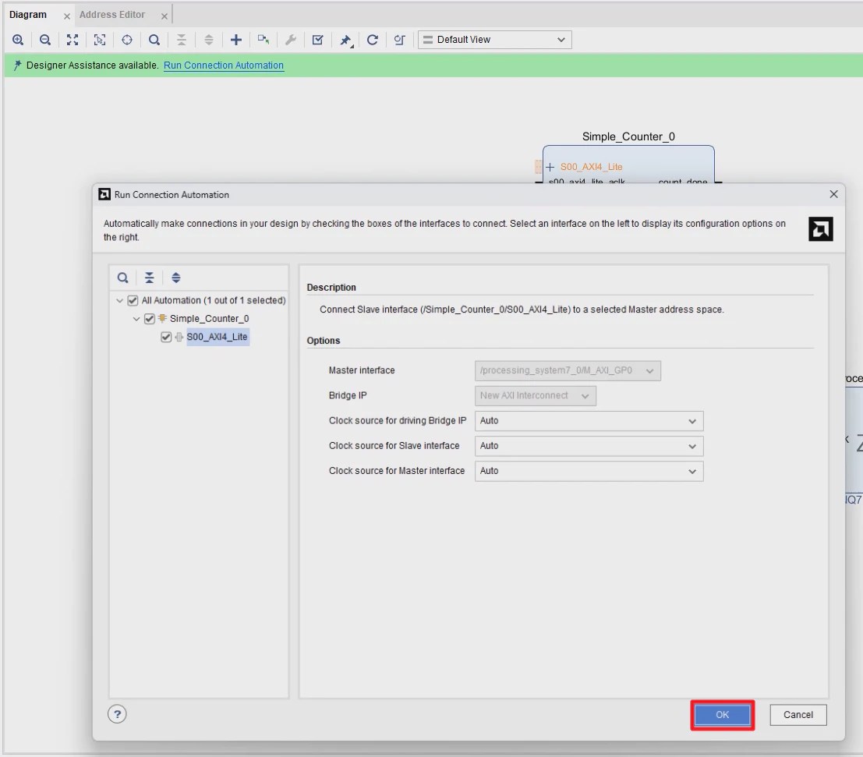Collapse the Simple_Counter_0 tree node
The width and height of the screenshot is (863, 757).
[x=136, y=318]
